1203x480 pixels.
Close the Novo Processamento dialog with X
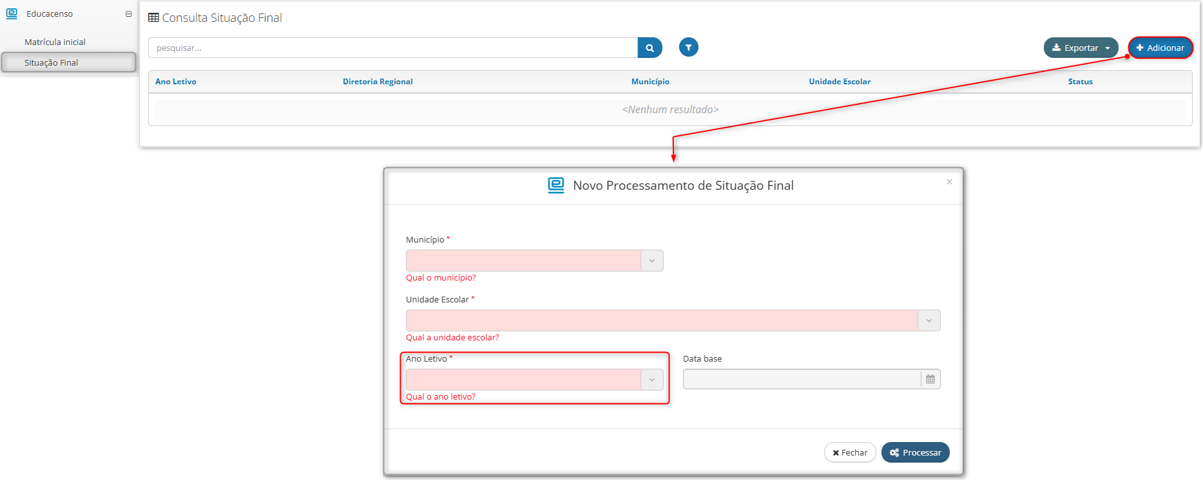coord(949,182)
